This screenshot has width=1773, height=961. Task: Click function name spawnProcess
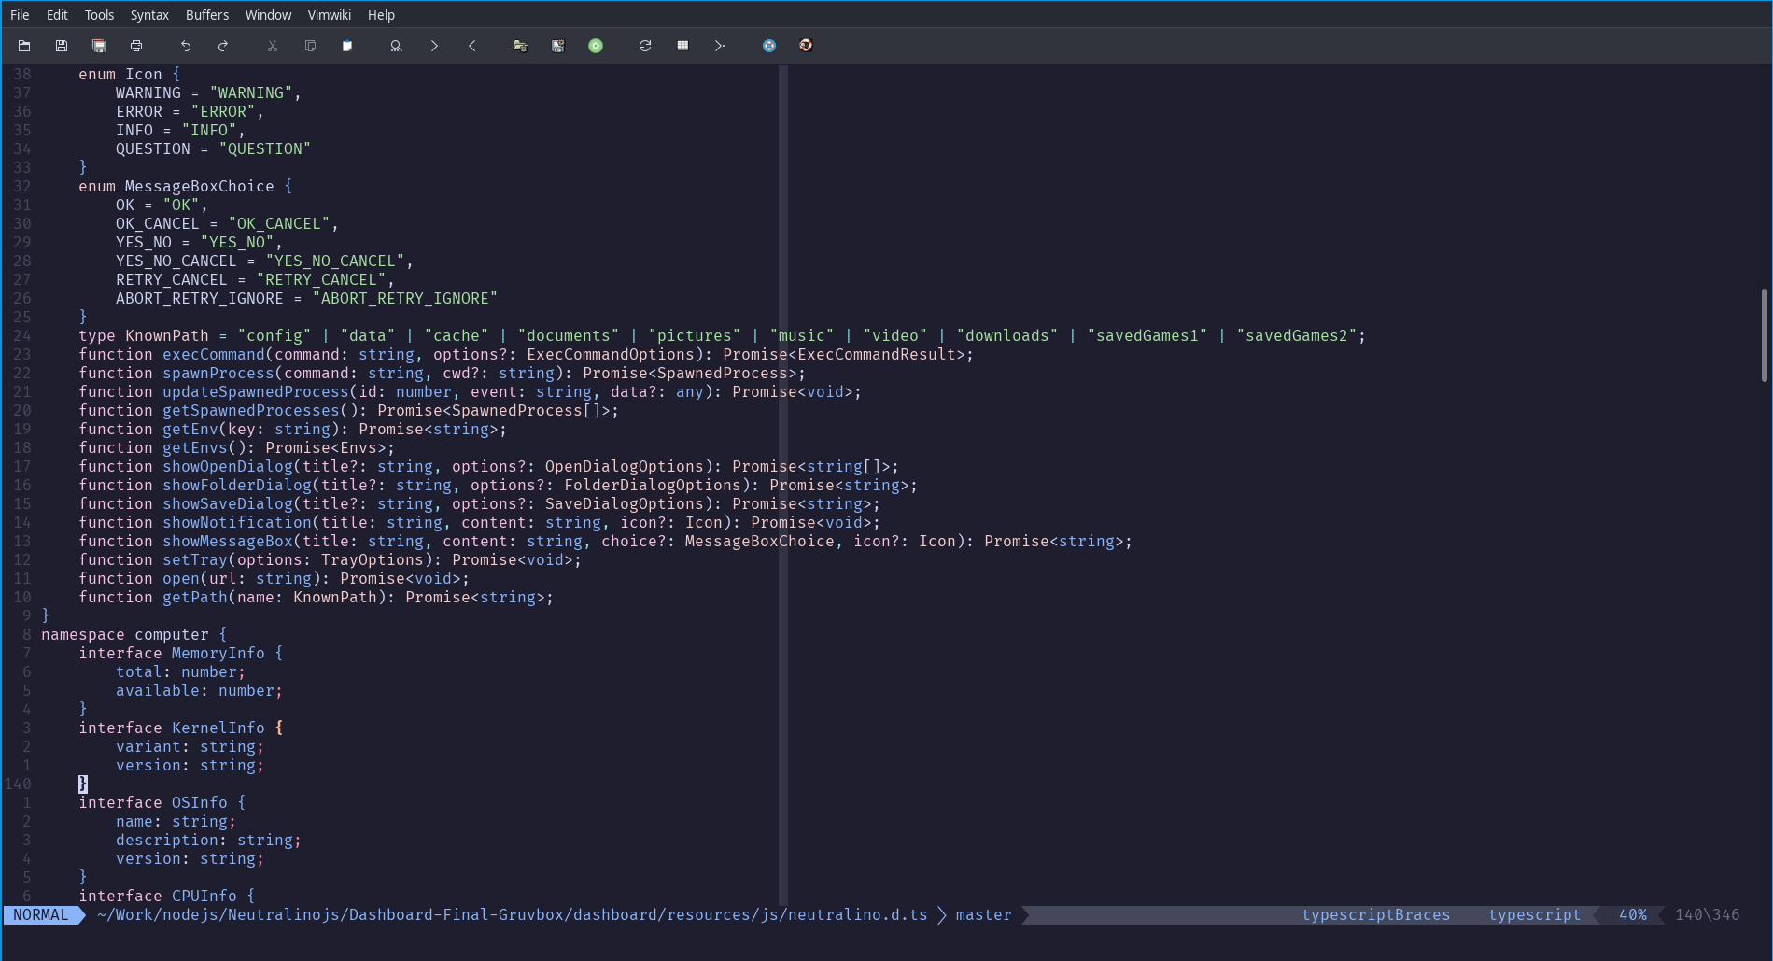[218, 374]
